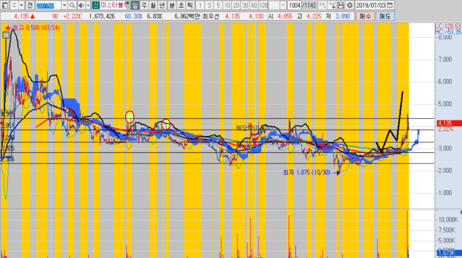462x258 pixels.
Task: Switch to the 년 yearly chart period
Action: 162,5
